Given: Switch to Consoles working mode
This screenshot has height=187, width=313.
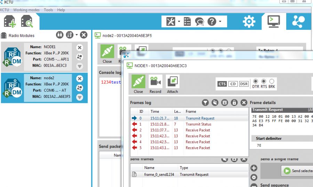Looking at the screenshot, I should [x=273, y=21].
